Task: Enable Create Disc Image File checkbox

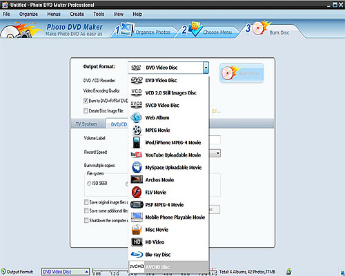Action: tap(86, 111)
